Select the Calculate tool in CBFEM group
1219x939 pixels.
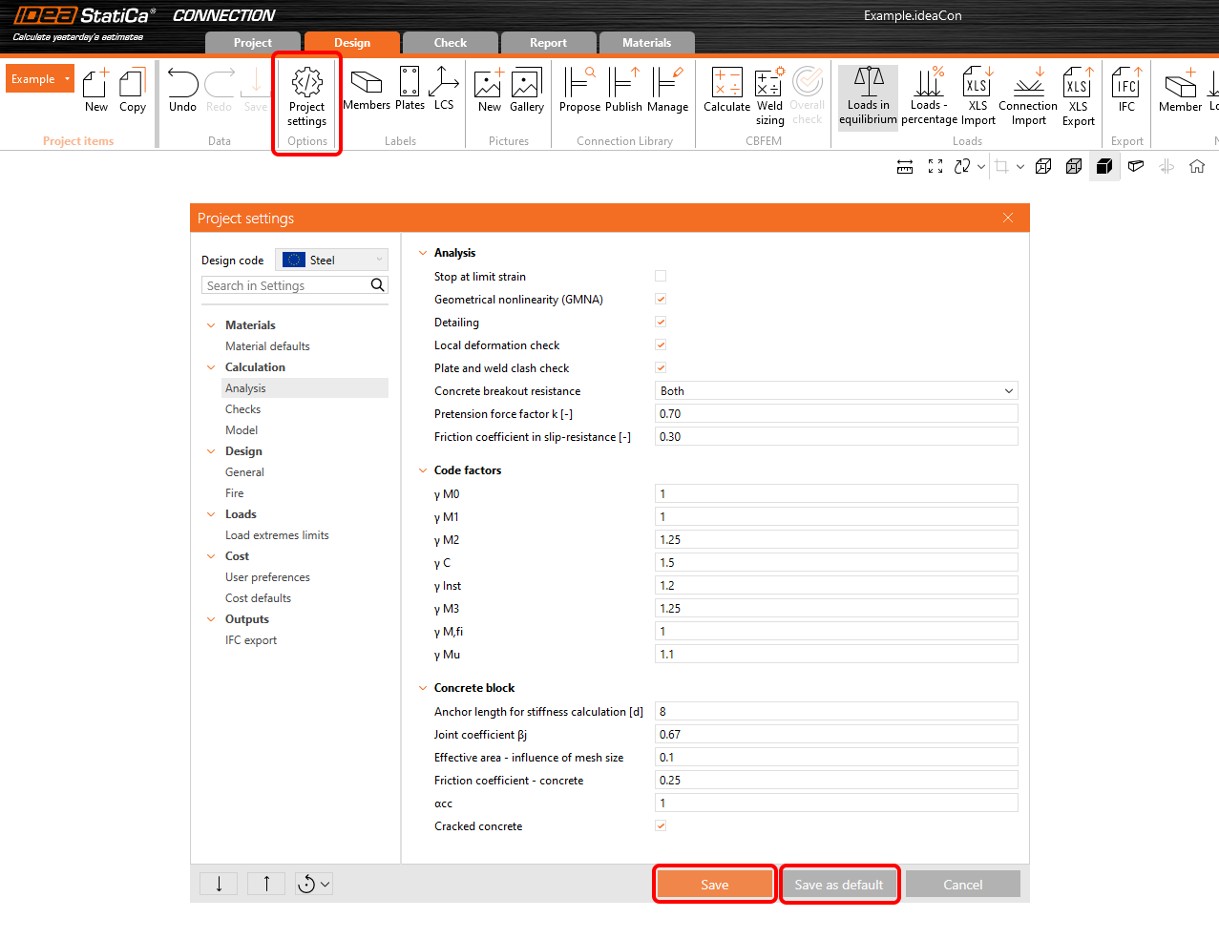(726, 91)
